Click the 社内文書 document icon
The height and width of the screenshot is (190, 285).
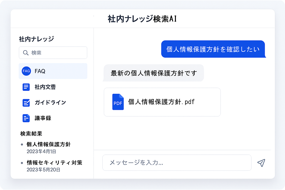26,87
